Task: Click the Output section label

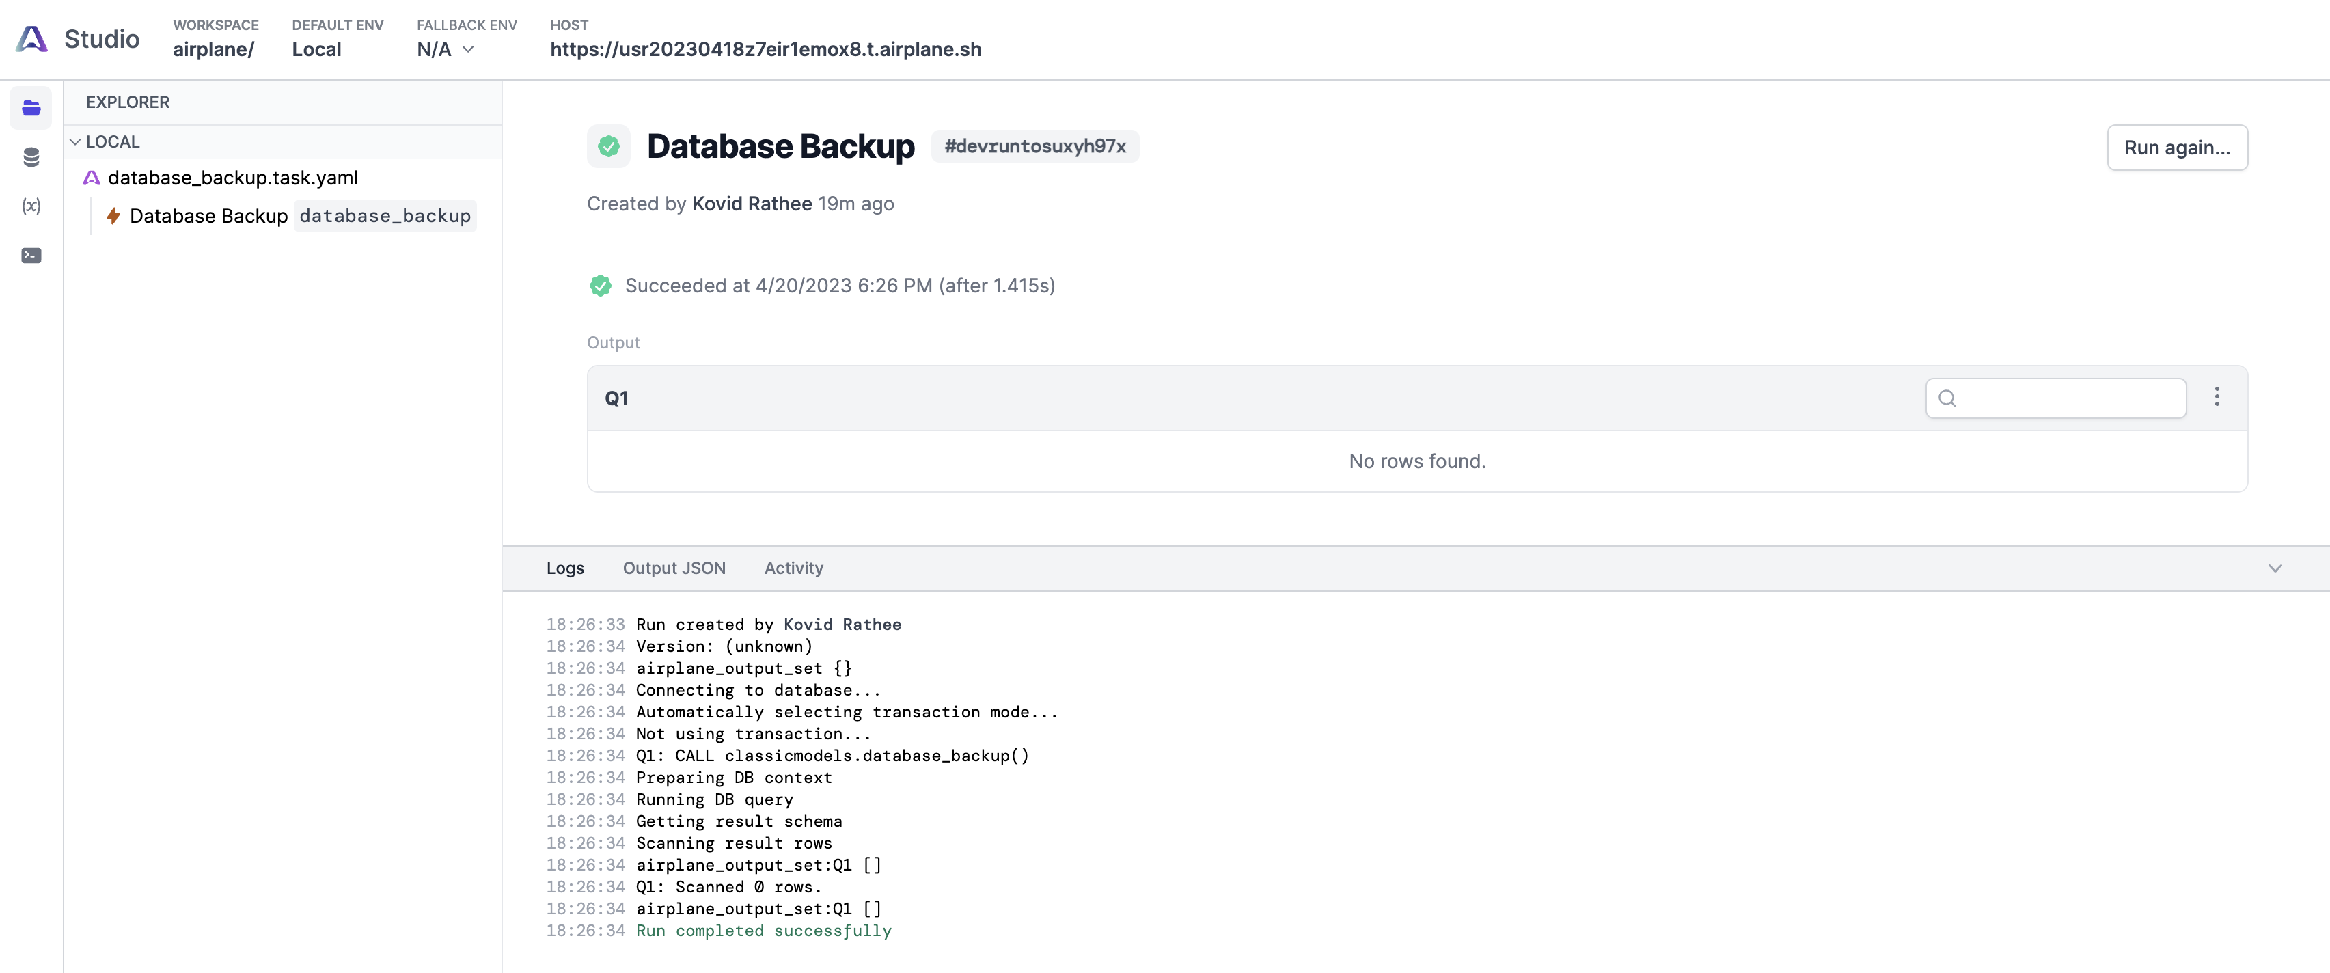Action: click(x=614, y=344)
